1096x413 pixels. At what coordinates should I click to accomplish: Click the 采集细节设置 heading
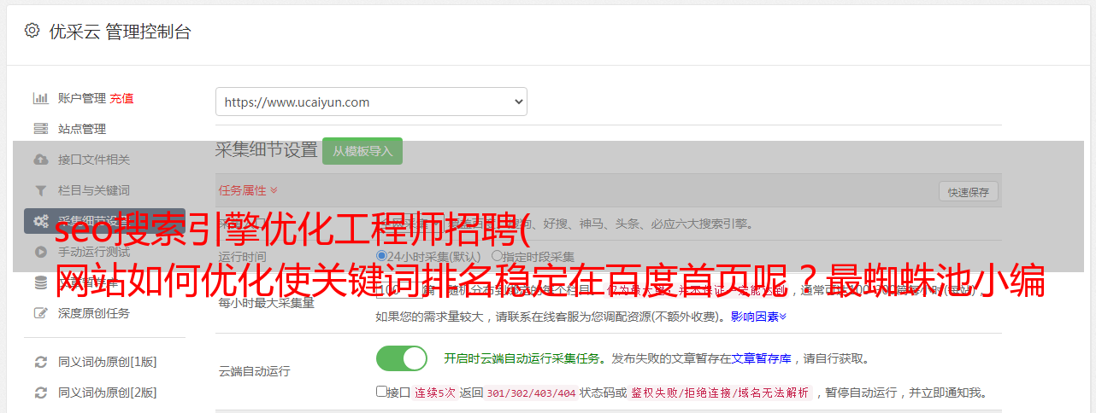click(266, 150)
